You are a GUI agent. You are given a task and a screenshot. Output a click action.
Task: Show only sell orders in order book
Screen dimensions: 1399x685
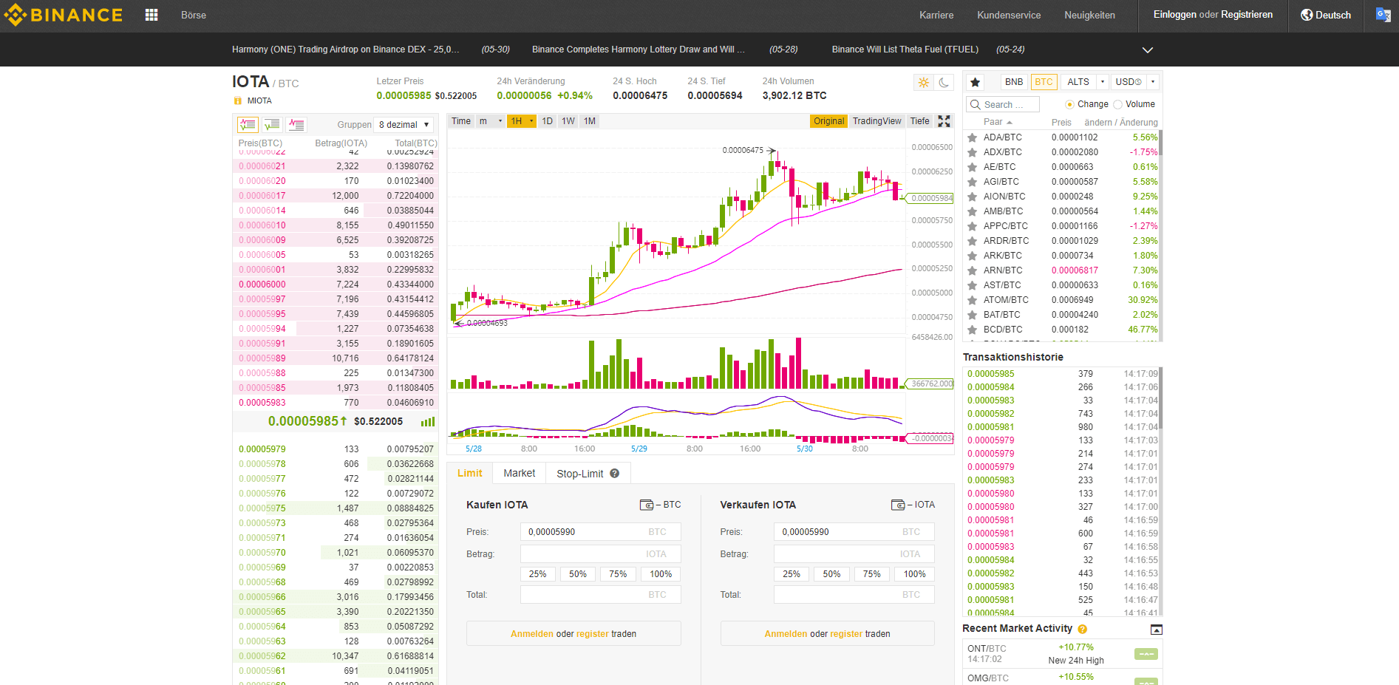point(296,124)
